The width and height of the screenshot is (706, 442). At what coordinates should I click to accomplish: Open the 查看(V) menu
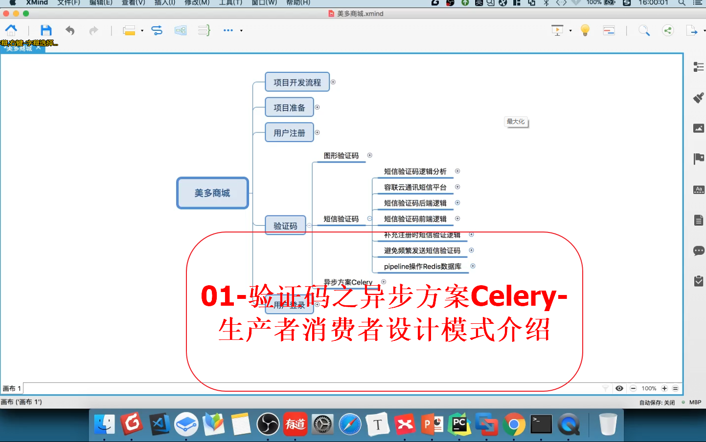[134, 2]
